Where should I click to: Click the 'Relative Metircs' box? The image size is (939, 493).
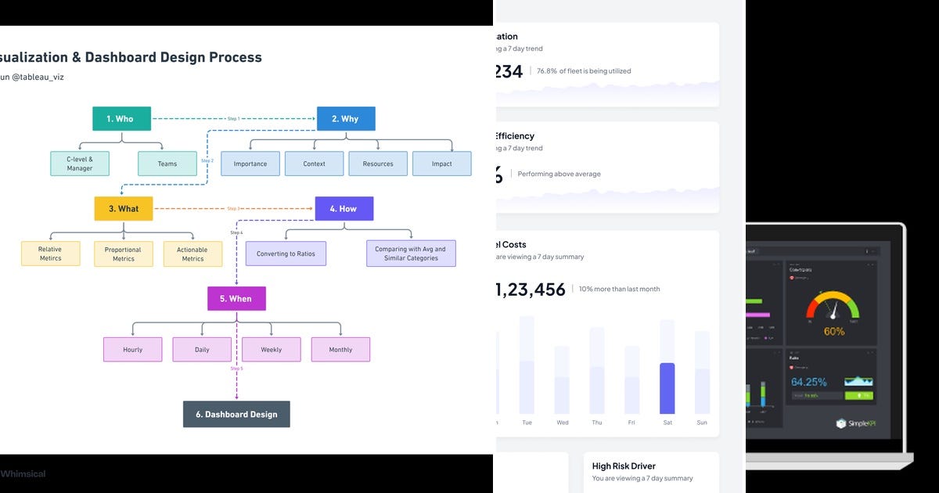coord(50,254)
